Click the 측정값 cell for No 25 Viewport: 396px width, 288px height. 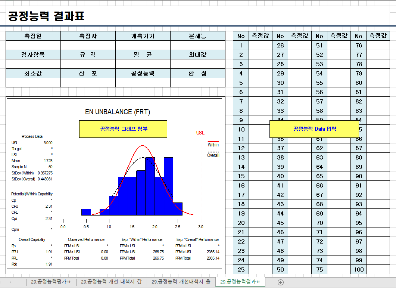[x=261, y=270]
